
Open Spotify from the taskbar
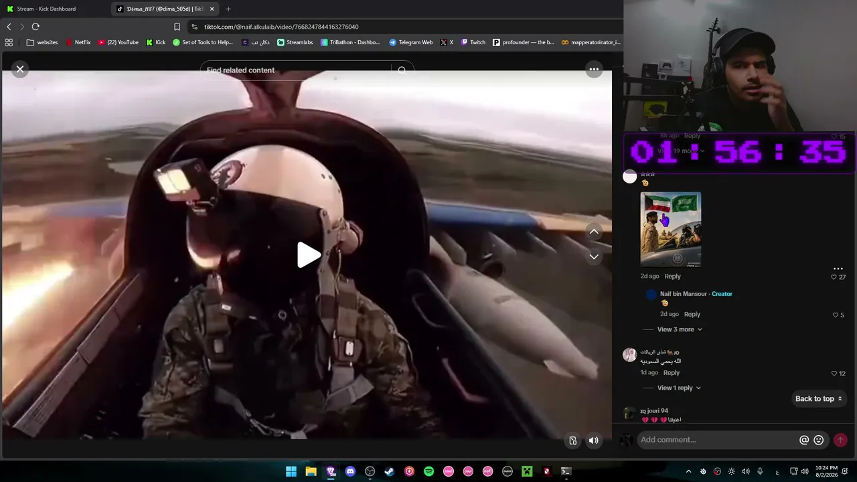tap(428, 471)
